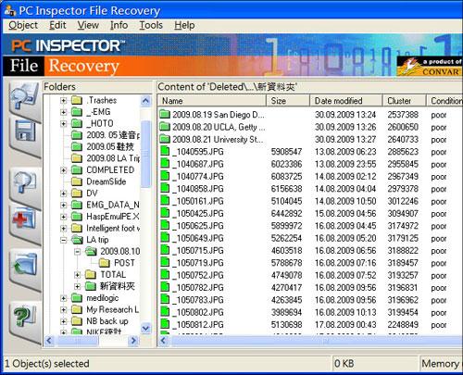463x375 pixels.
Task: Expand the COMPLETED folder in tree
Action: click(64, 170)
